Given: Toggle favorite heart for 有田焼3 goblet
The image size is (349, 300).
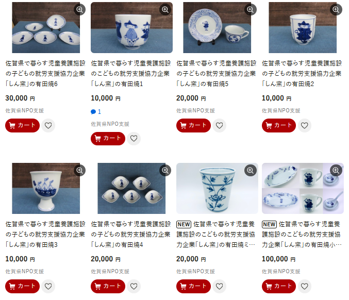Looking at the screenshot, I should coord(48,286).
